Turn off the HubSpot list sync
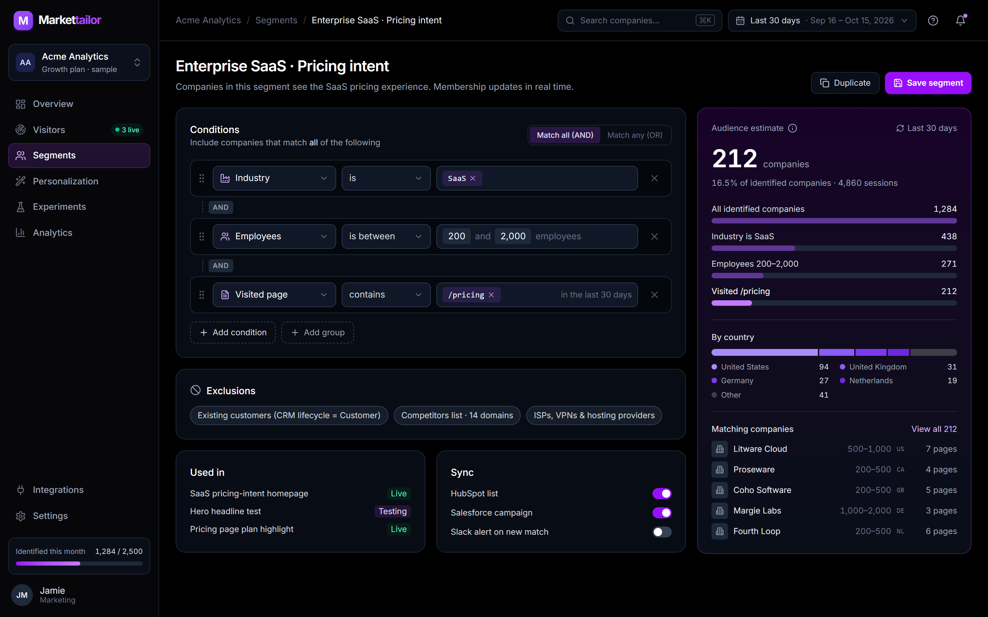This screenshot has height=617, width=988. [x=662, y=494]
